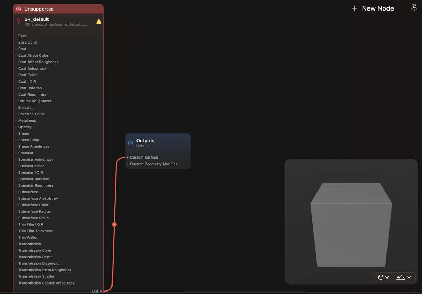Image resolution: width=422 pixels, height=294 pixels.
Task: Click the Thin Film Thickness input
Action: pyautogui.click(x=36, y=231)
